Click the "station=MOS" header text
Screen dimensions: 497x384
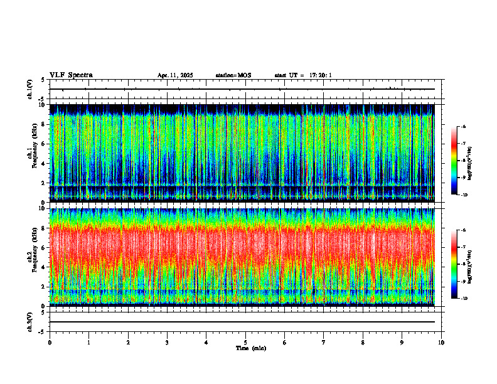click(233, 75)
